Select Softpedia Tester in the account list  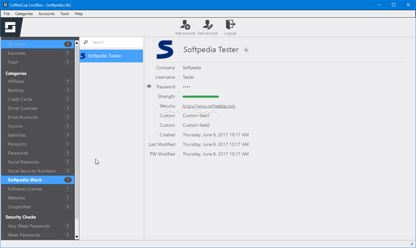tap(111, 56)
